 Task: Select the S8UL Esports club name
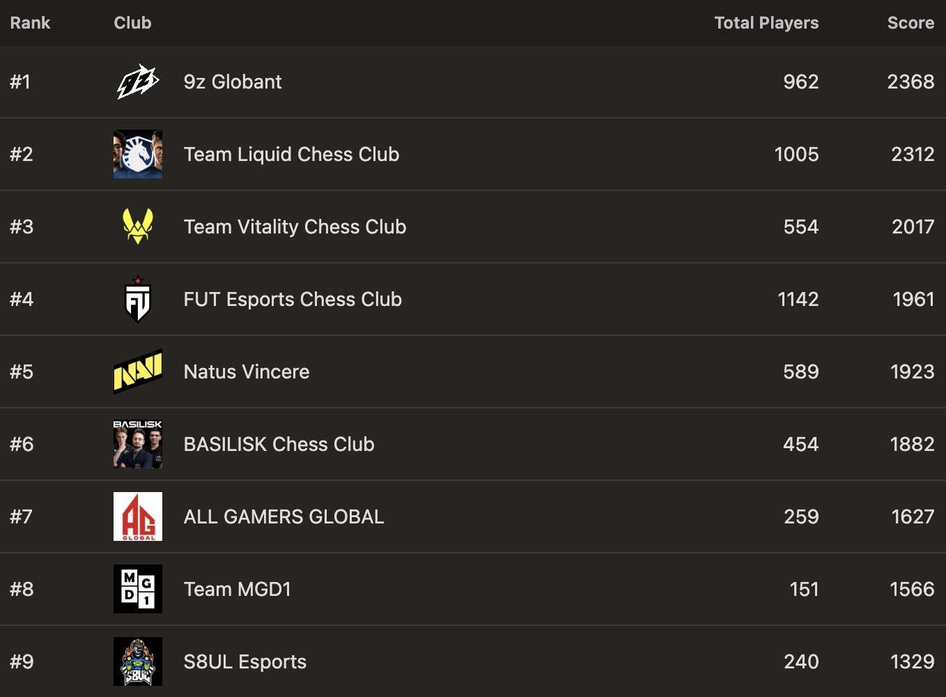pos(245,661)
